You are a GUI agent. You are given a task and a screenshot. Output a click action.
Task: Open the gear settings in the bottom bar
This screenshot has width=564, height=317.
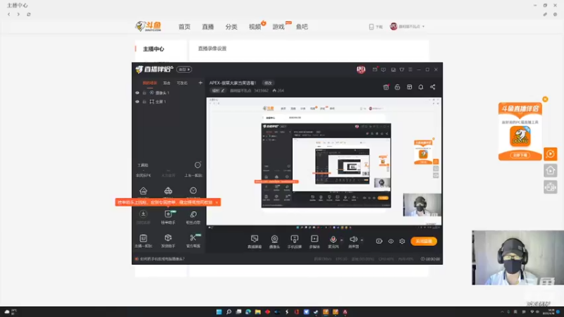point(402,241)
